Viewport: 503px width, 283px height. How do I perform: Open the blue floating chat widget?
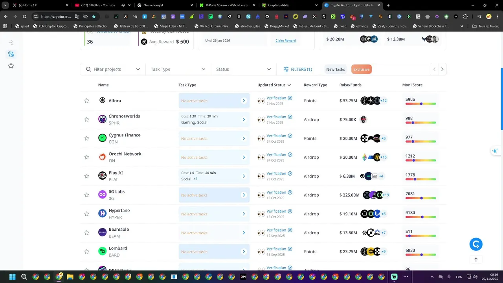[476, 244]
